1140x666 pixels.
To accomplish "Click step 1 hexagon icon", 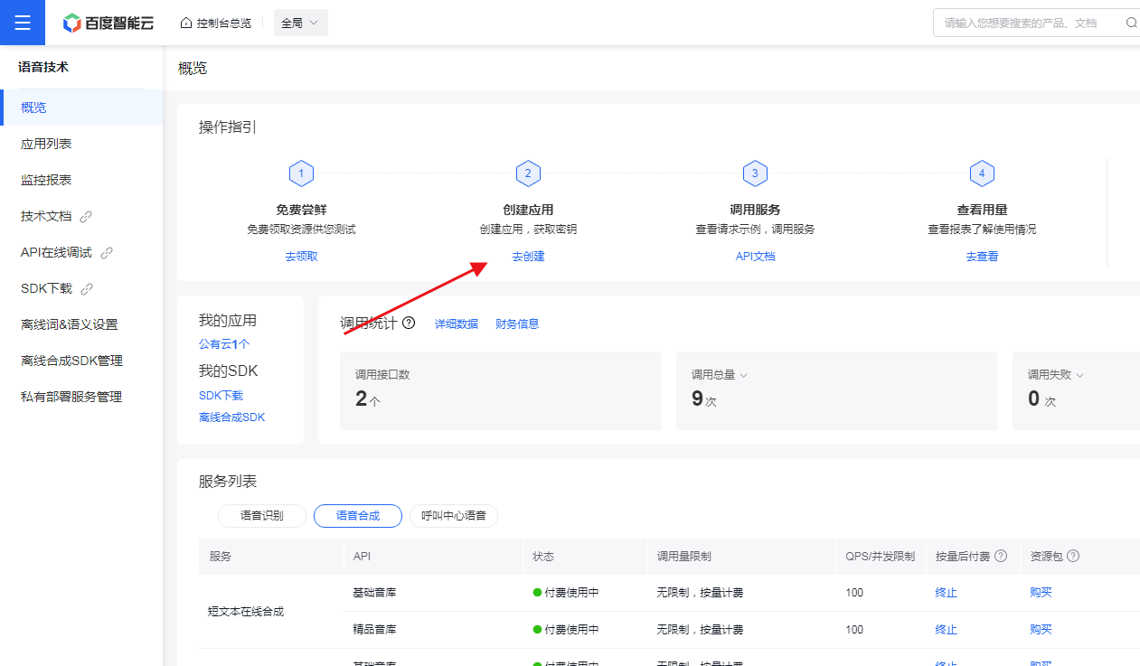I will [x=301, y=173].
